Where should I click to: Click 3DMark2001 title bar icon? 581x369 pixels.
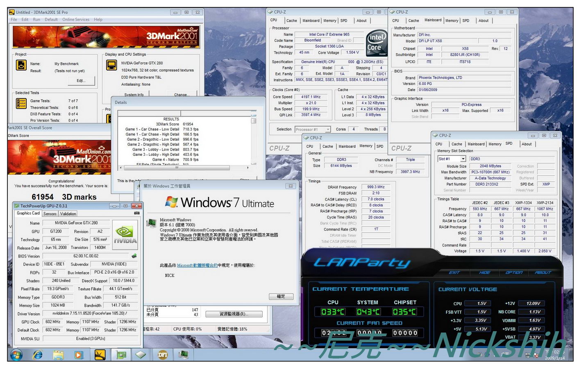pos(11,12)
